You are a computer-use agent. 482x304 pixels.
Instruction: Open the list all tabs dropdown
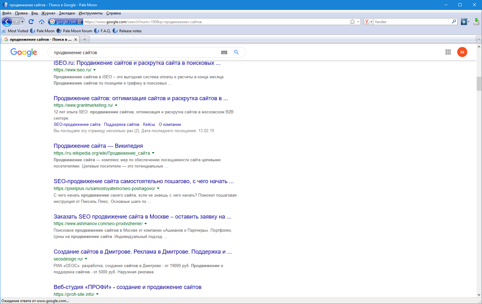479,39
